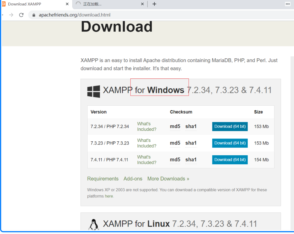Show the md5 checksum for 7.3.23
The image size is (294, 234).
point(175,143)
